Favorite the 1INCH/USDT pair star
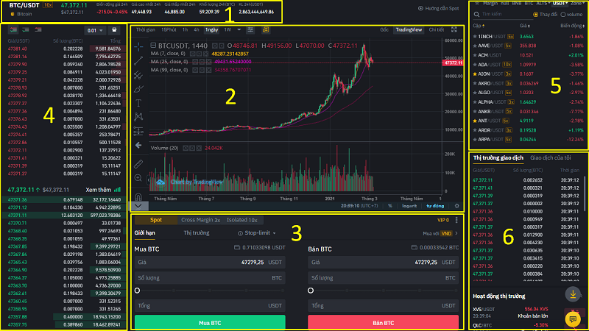Viewport: 589px width, 331px height. 475,36
